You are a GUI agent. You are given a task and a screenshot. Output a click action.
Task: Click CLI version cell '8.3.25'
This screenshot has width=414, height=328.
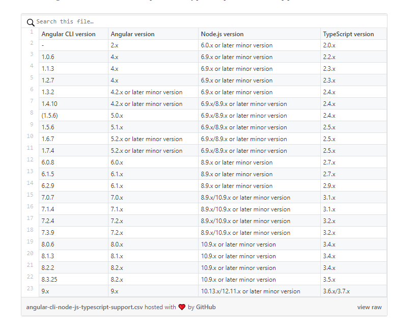[74, 280]
